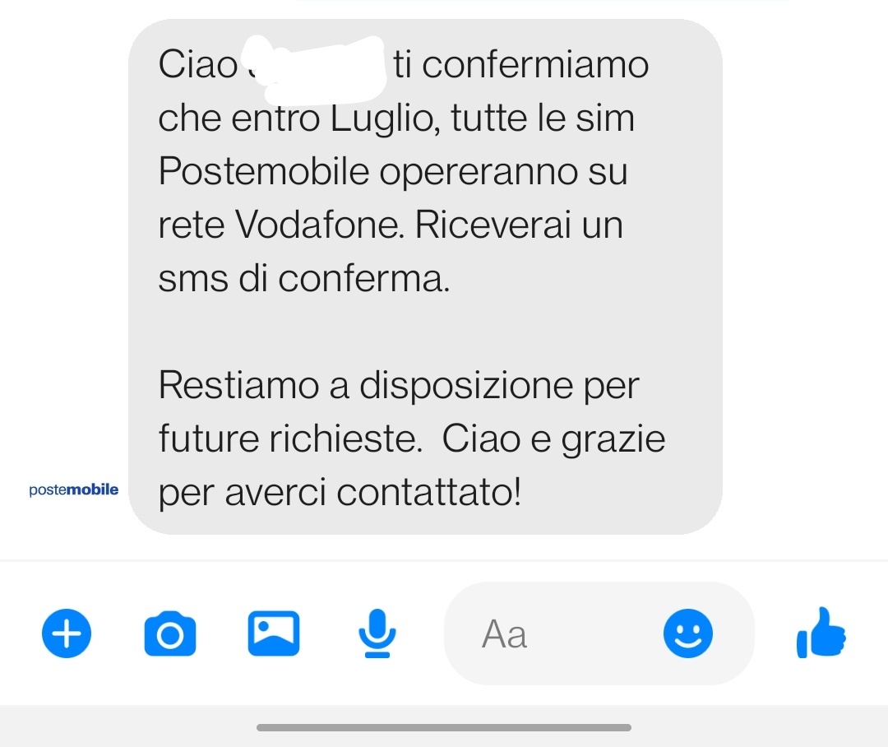Viewport: 888px width, 747px height.
Task: Tap the postemobile sender avatar logo
Action: 74,489
